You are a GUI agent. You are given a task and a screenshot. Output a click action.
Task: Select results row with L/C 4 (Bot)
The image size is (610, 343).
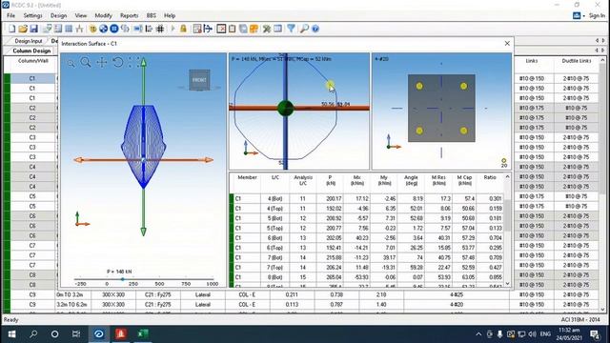tap(367, 199)
